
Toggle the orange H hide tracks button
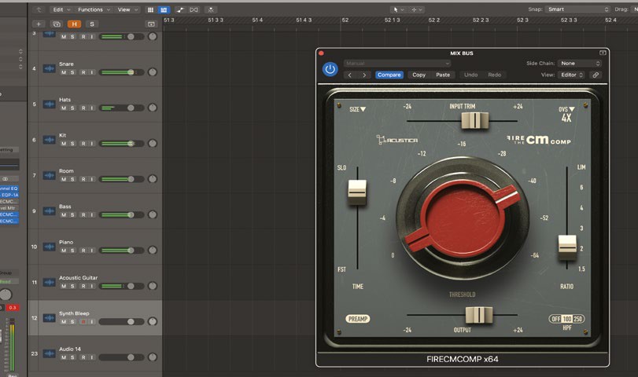pyautogui.click(x=74, y=24)
